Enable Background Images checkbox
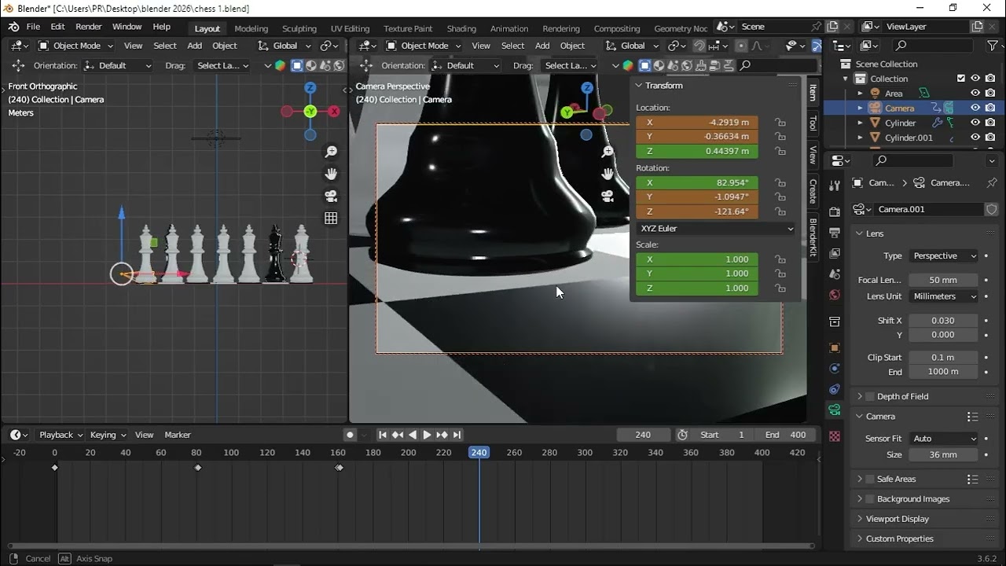 870,499
